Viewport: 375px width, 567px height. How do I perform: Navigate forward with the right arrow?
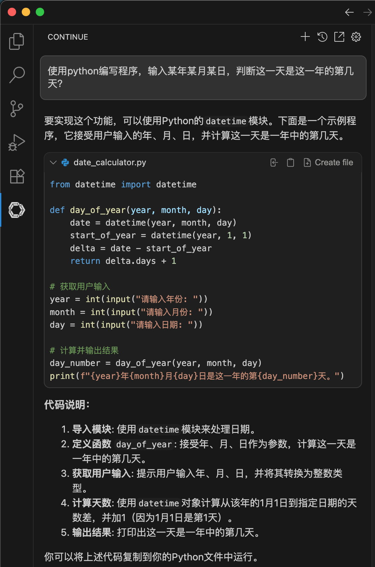click(368, 12)
